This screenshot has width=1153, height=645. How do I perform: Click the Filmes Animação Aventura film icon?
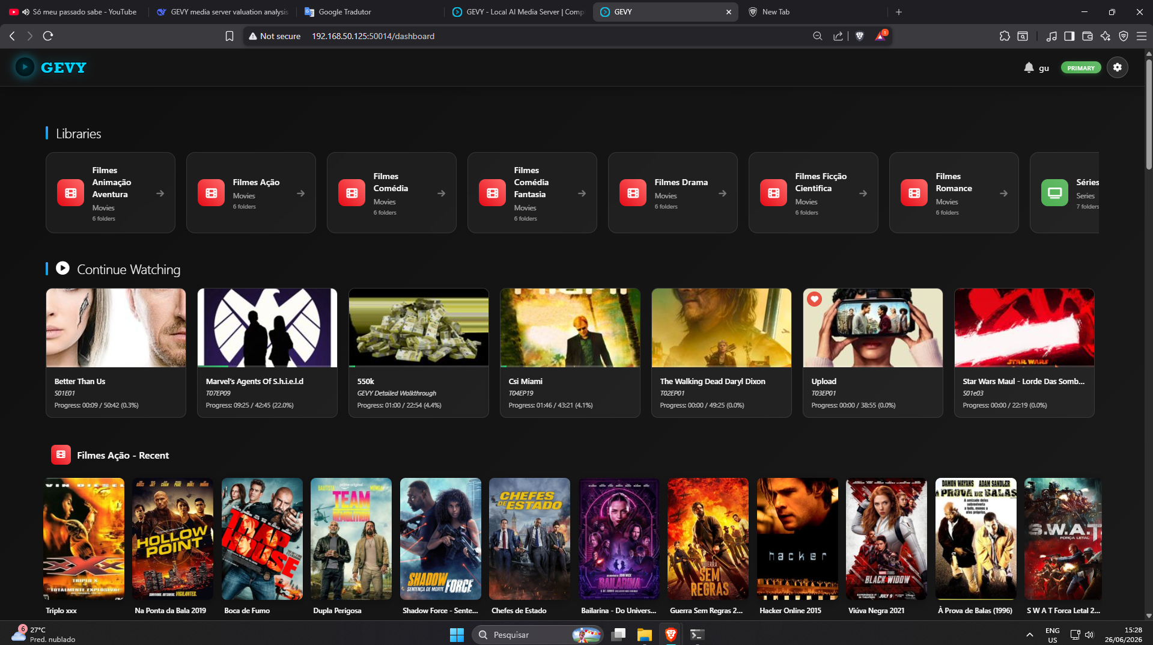(70, 193)
